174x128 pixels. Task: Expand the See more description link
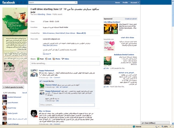[46, 54]
